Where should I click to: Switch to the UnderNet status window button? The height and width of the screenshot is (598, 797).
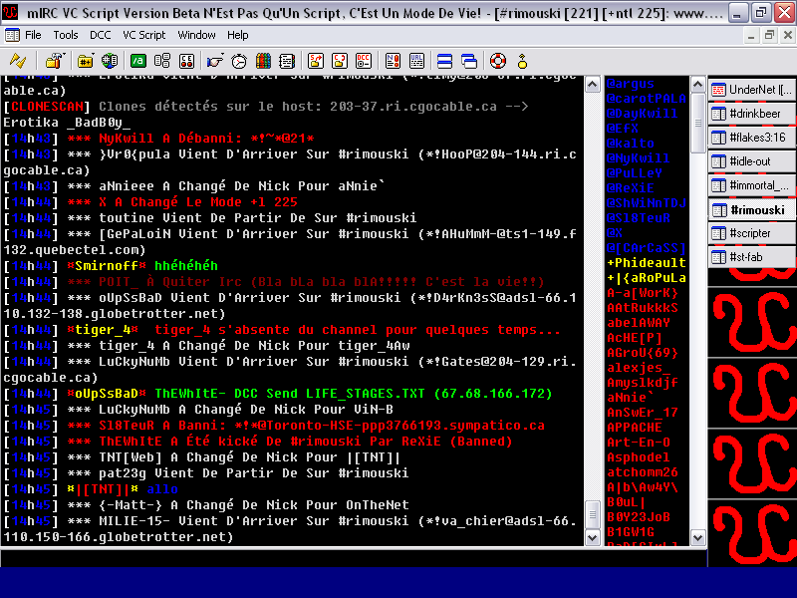pyautogui.click(x=752, y=90)
